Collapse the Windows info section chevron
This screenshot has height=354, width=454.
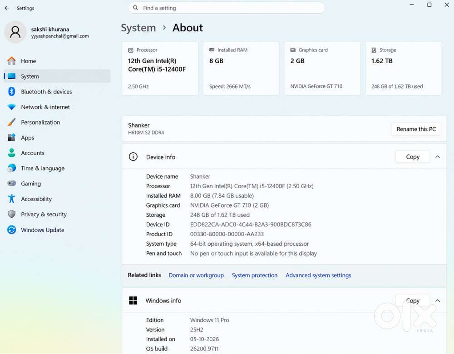(438, 301)
